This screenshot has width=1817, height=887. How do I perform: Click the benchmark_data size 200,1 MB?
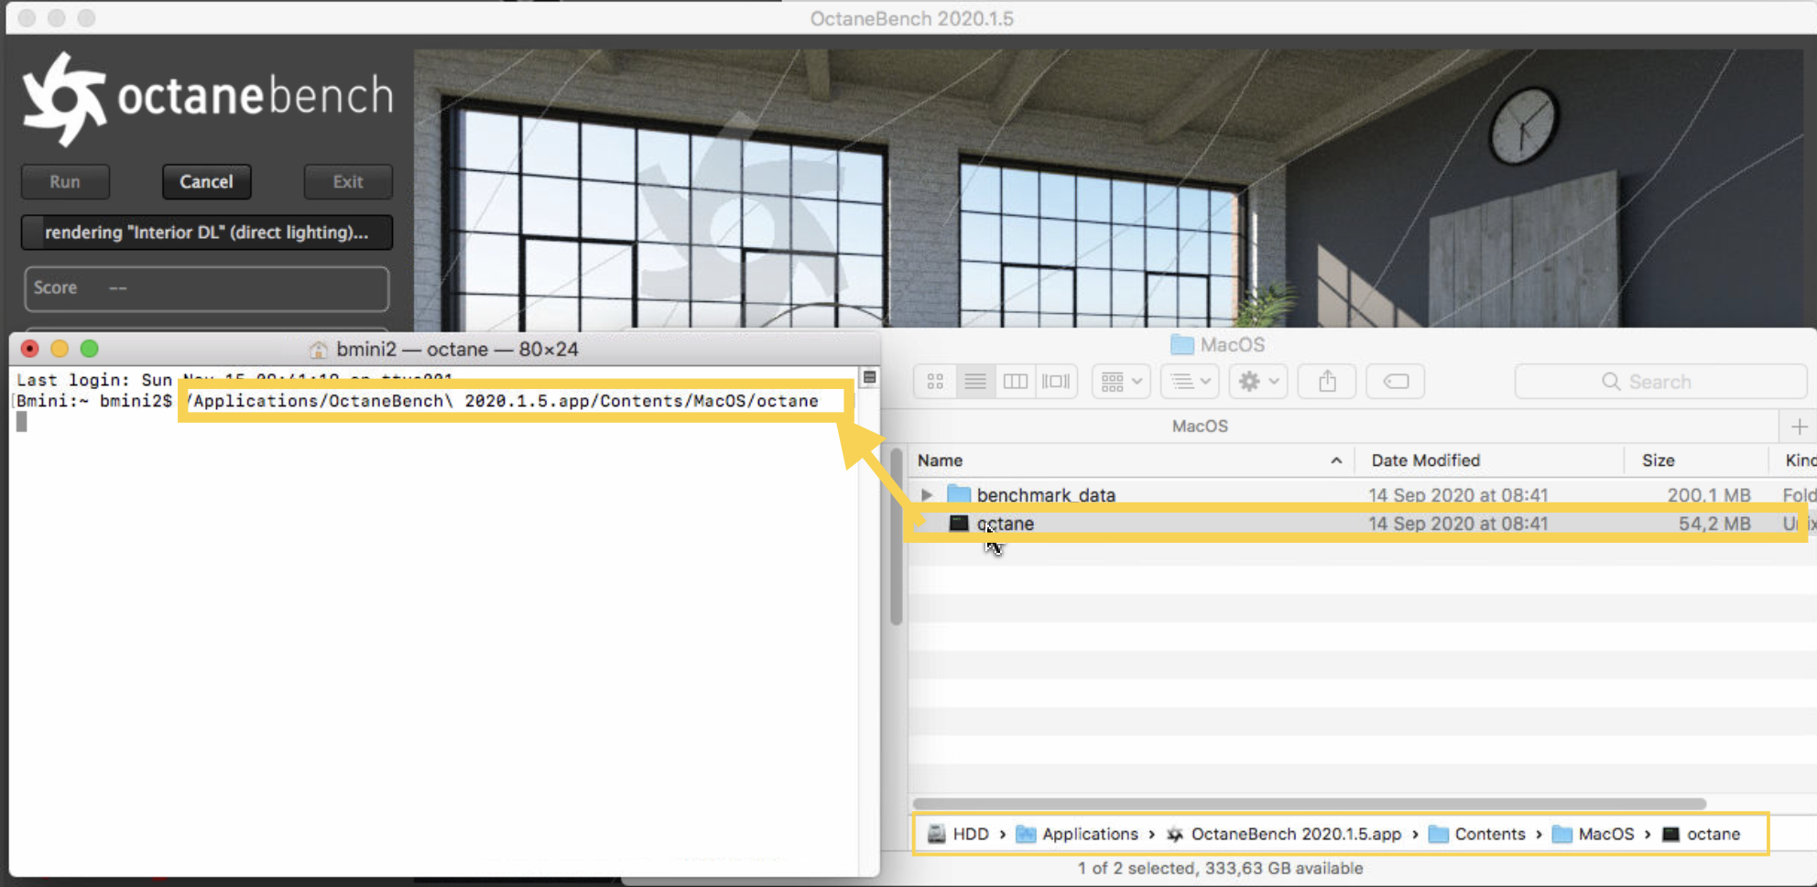tap(1709, 495)
